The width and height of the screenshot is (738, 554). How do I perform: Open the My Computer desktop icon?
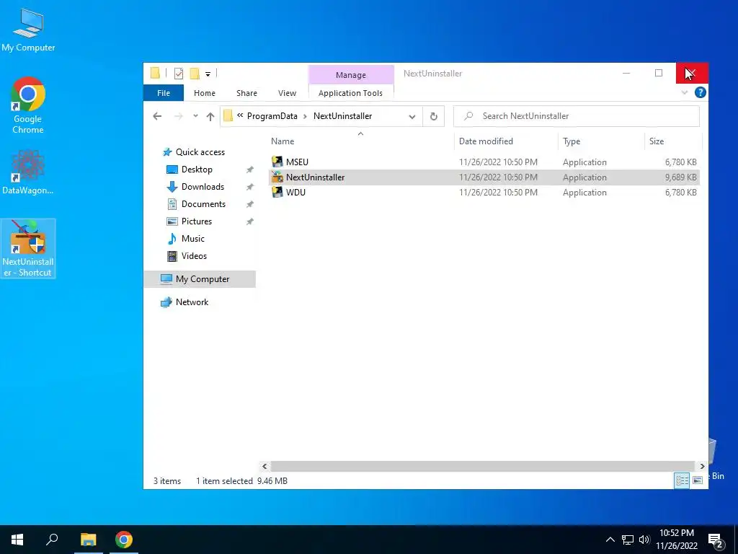coord(28,30)
